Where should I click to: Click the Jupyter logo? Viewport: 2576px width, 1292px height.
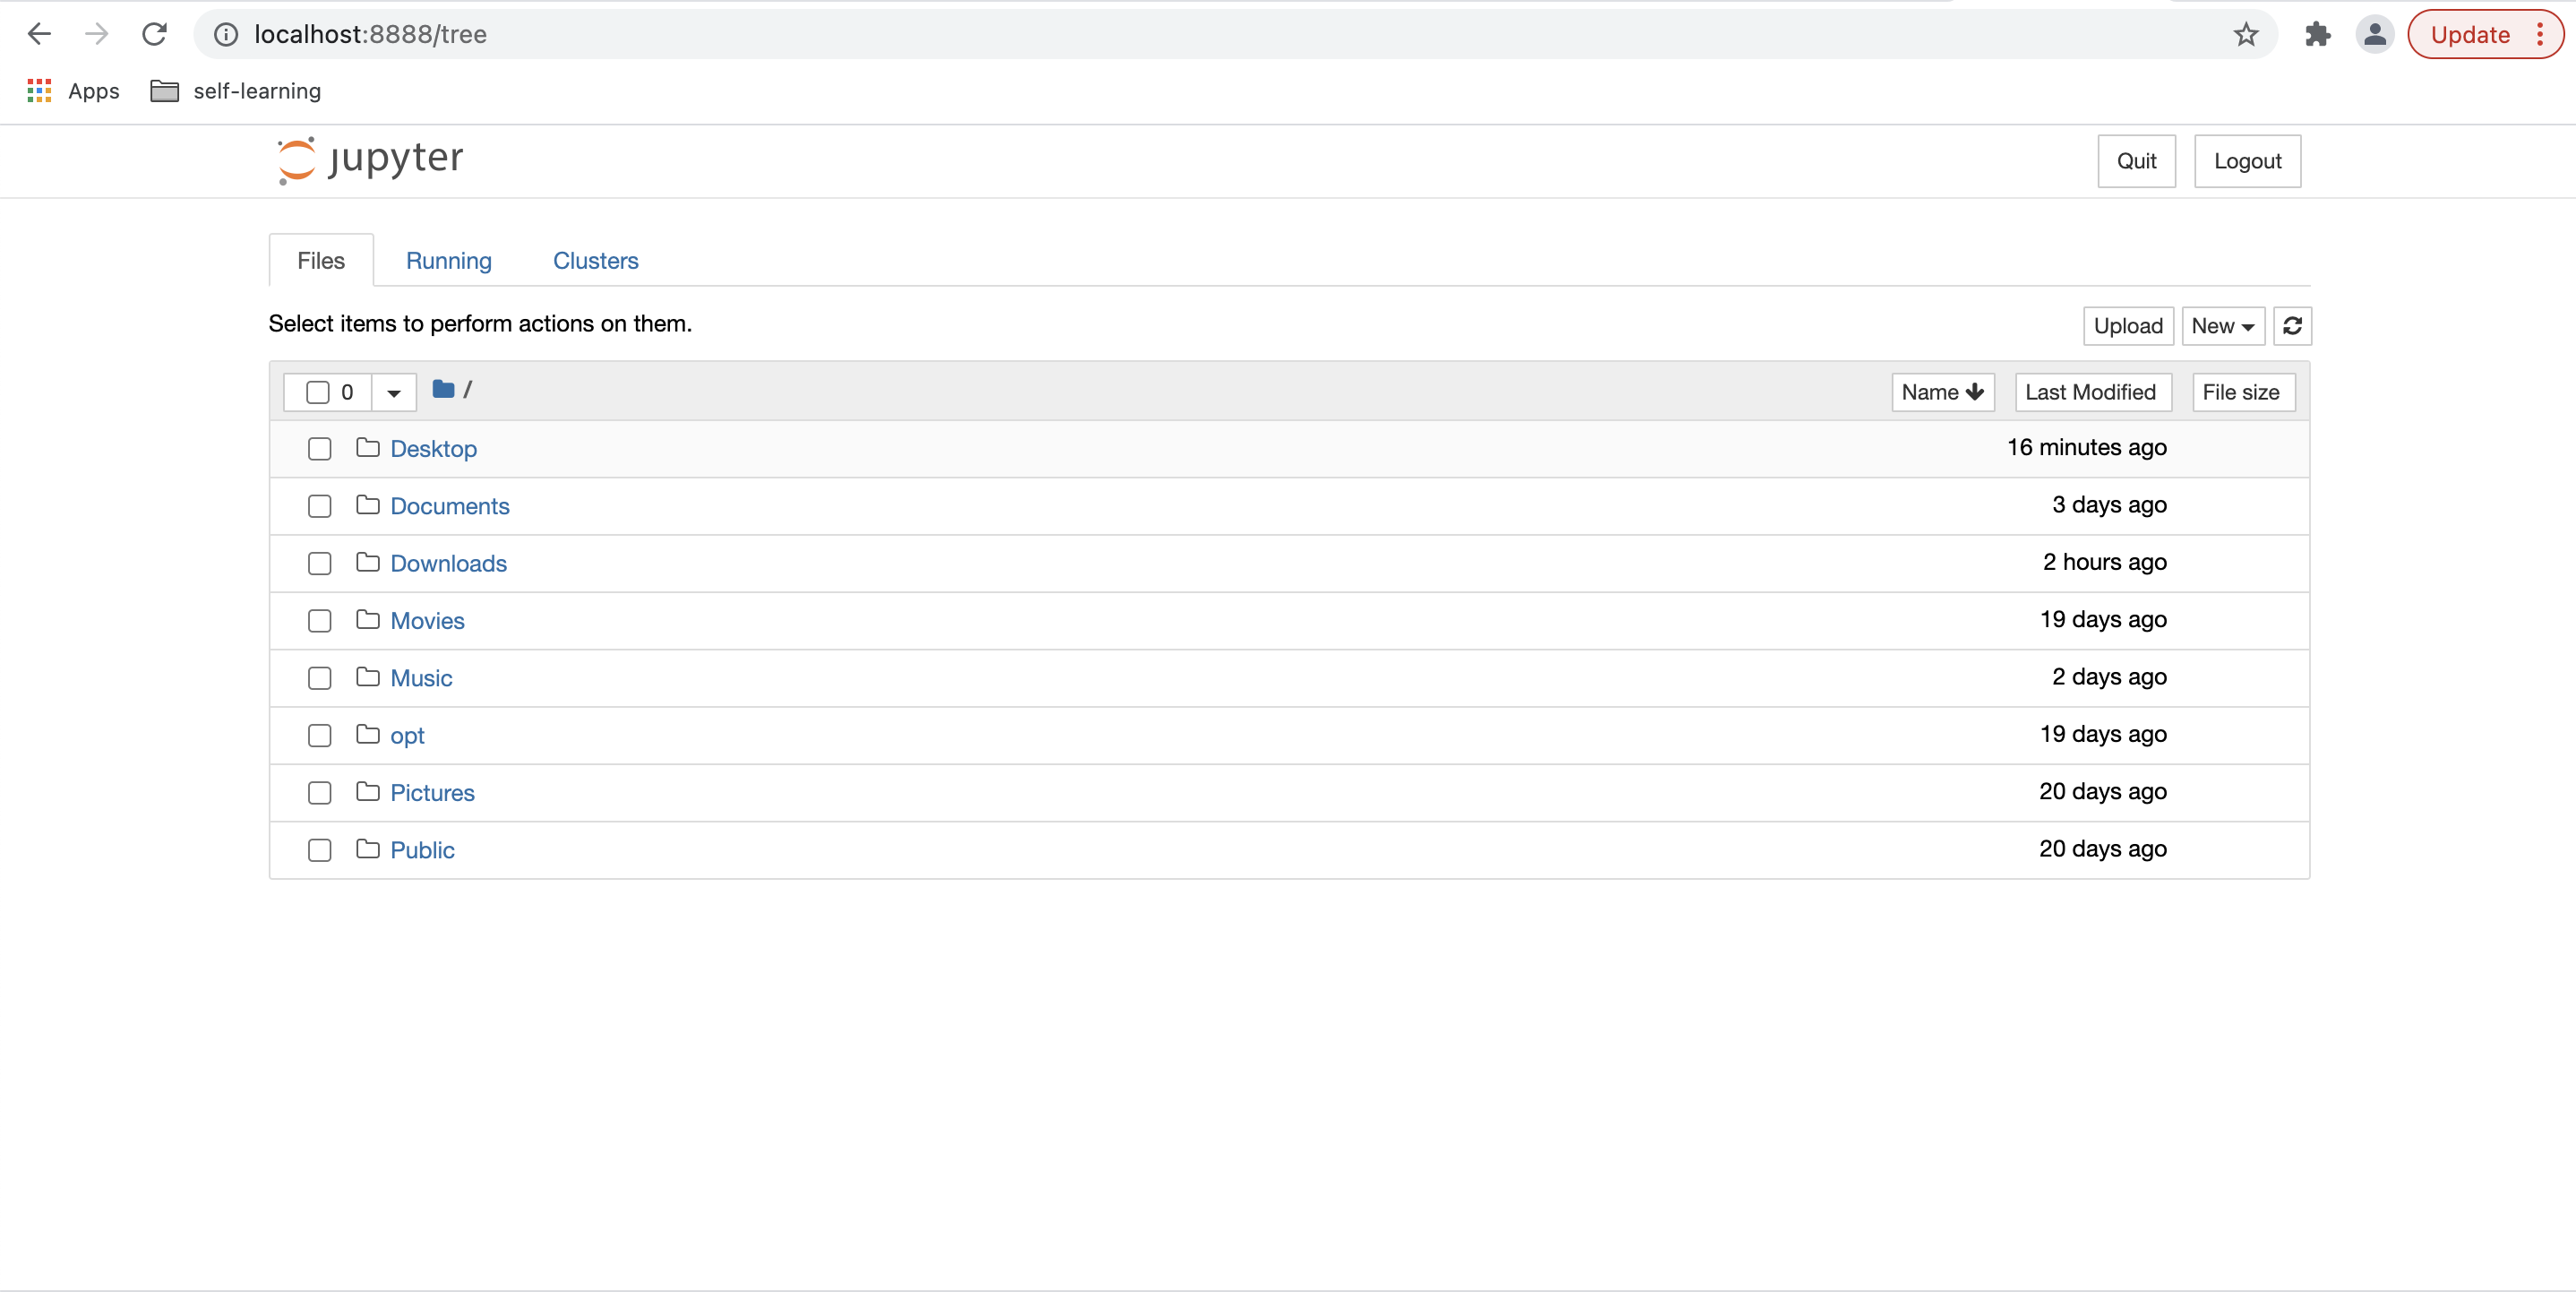370,160
